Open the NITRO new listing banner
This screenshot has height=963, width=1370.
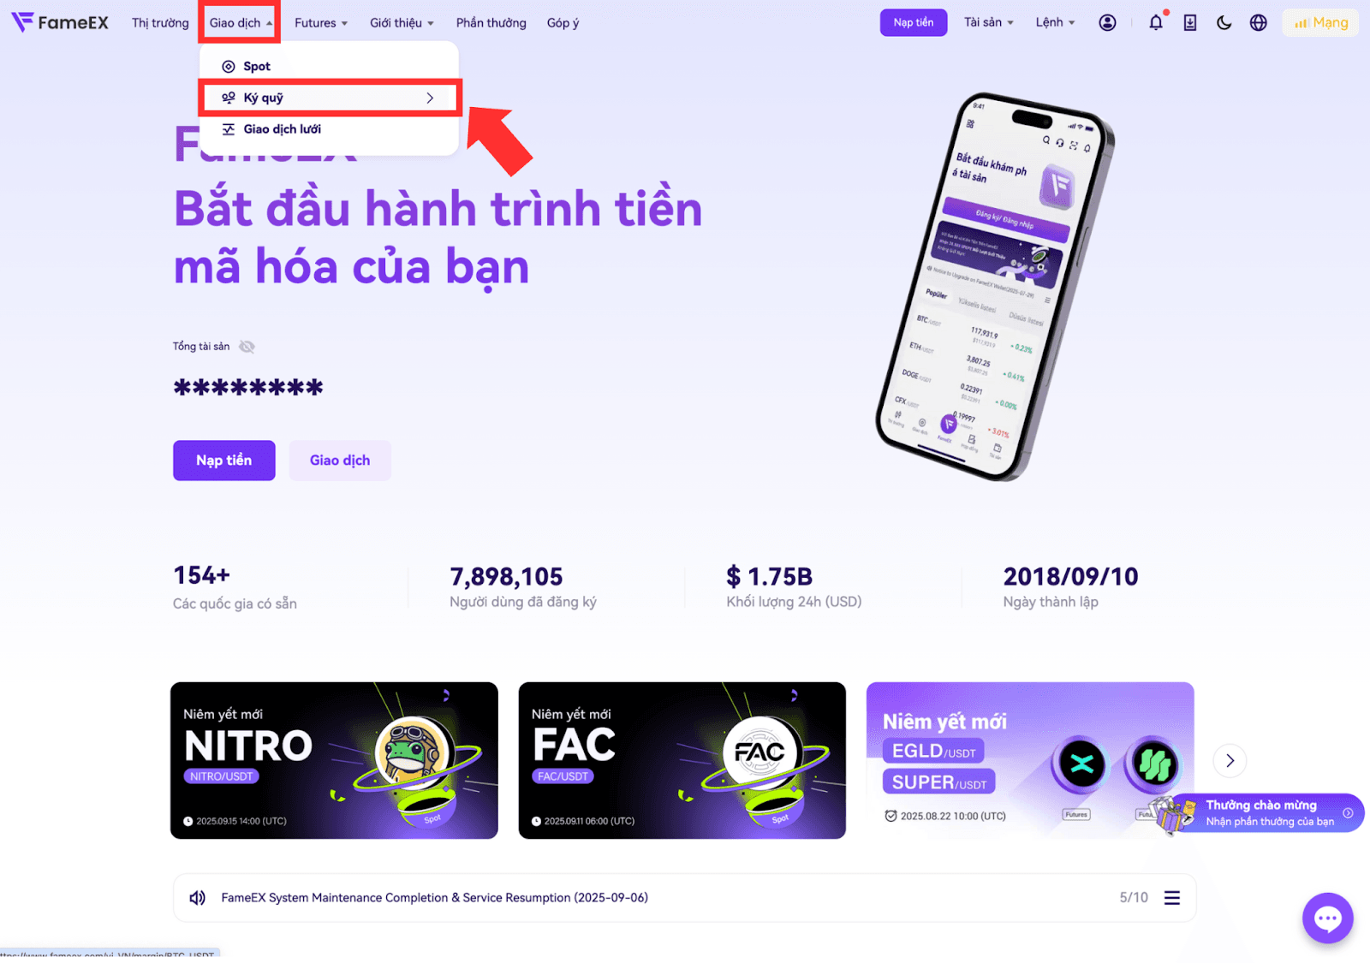pos(334,760)
